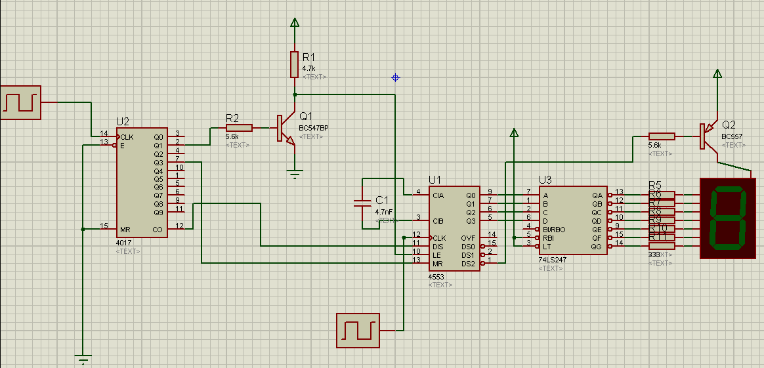Click the 'R1' reference label
Screen dimensions: 764x368
click(x=309, y=58)
